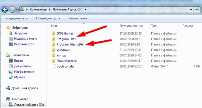
Task: Select the bootsqm.dat file icon
Action: tap(53, 66)
